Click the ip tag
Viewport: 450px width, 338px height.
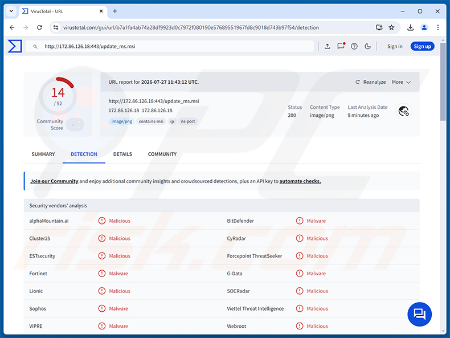[x=172, y=121]
